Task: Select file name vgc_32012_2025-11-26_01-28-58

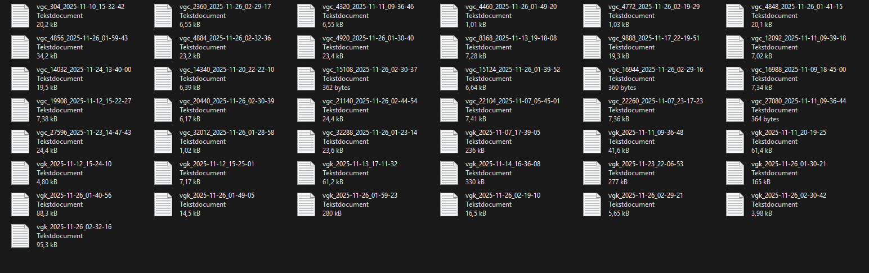Action: [x=227, y=133]
